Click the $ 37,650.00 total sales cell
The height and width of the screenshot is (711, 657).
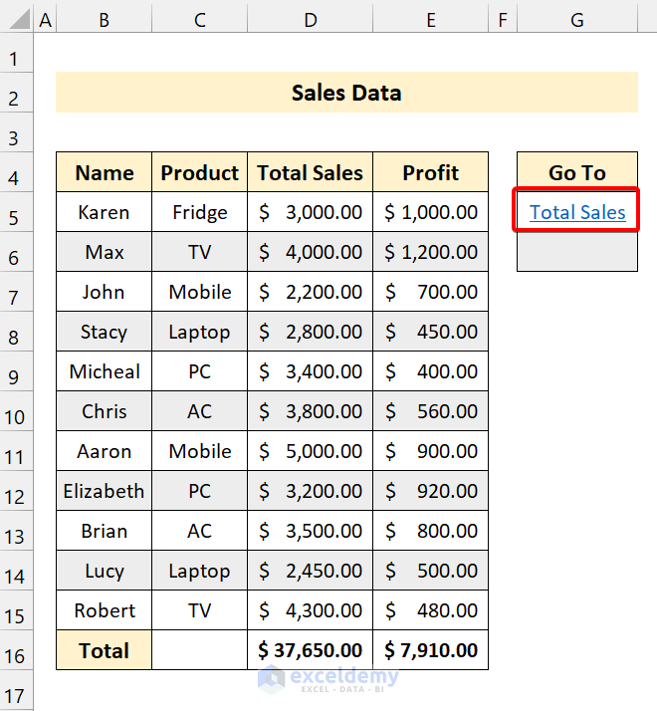[x=311, y=650]
